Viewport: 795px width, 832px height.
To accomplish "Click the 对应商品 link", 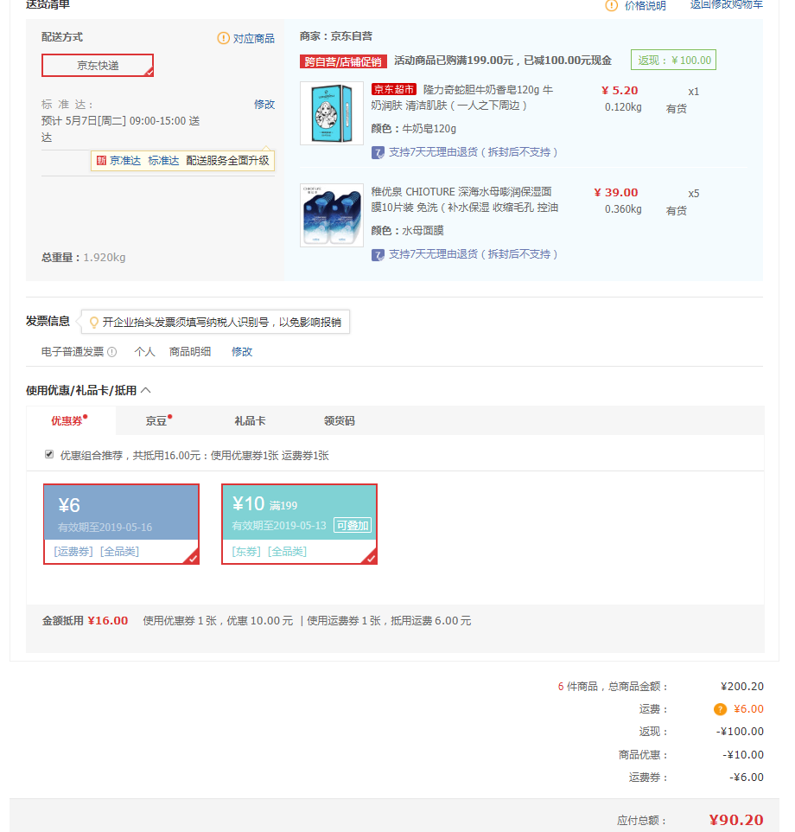I will 254,39.
